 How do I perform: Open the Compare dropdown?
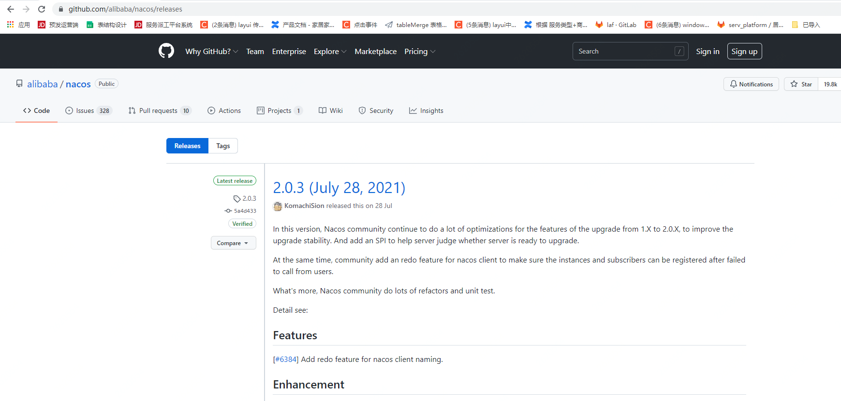click(x=234, y=243)
